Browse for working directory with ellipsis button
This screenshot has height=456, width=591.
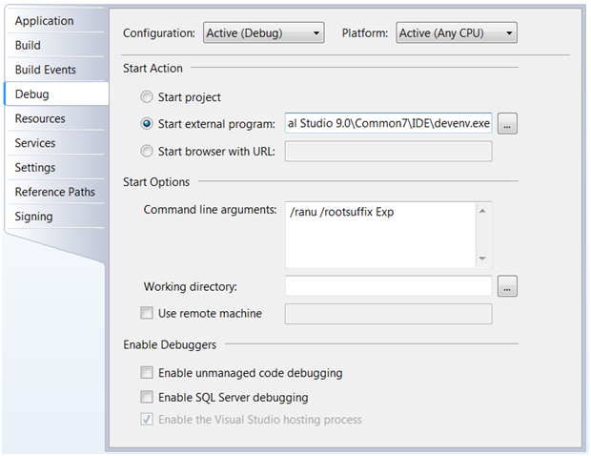point(507,286)
